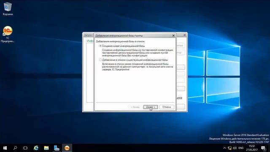
Task: Open the volume speaker tray icon
Action: pyautogui.click(x=235, y=148)
